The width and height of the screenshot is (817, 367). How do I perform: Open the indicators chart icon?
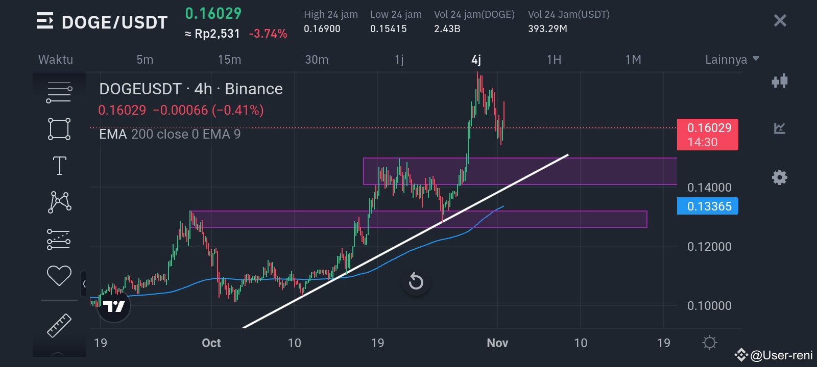pyautogui.click(x=780, y=128)
